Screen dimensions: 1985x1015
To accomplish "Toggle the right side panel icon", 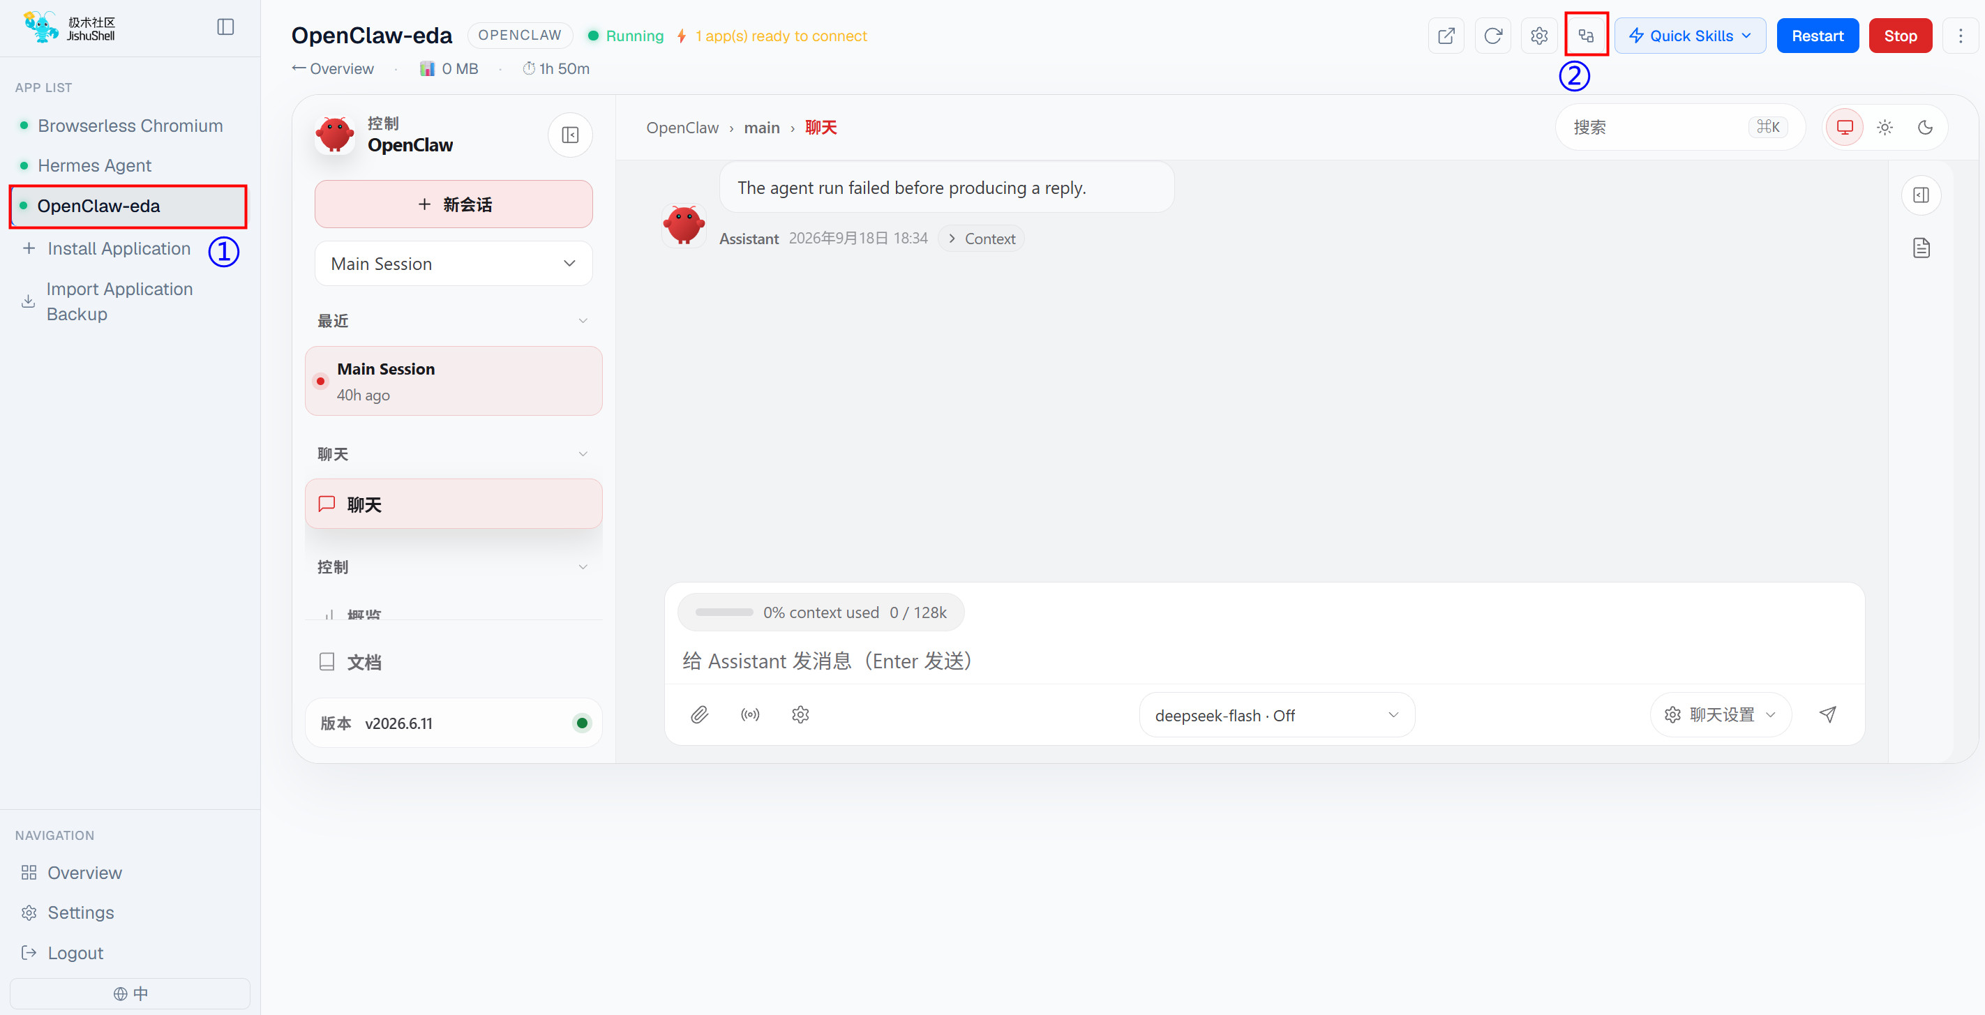I will [1921, 195].
